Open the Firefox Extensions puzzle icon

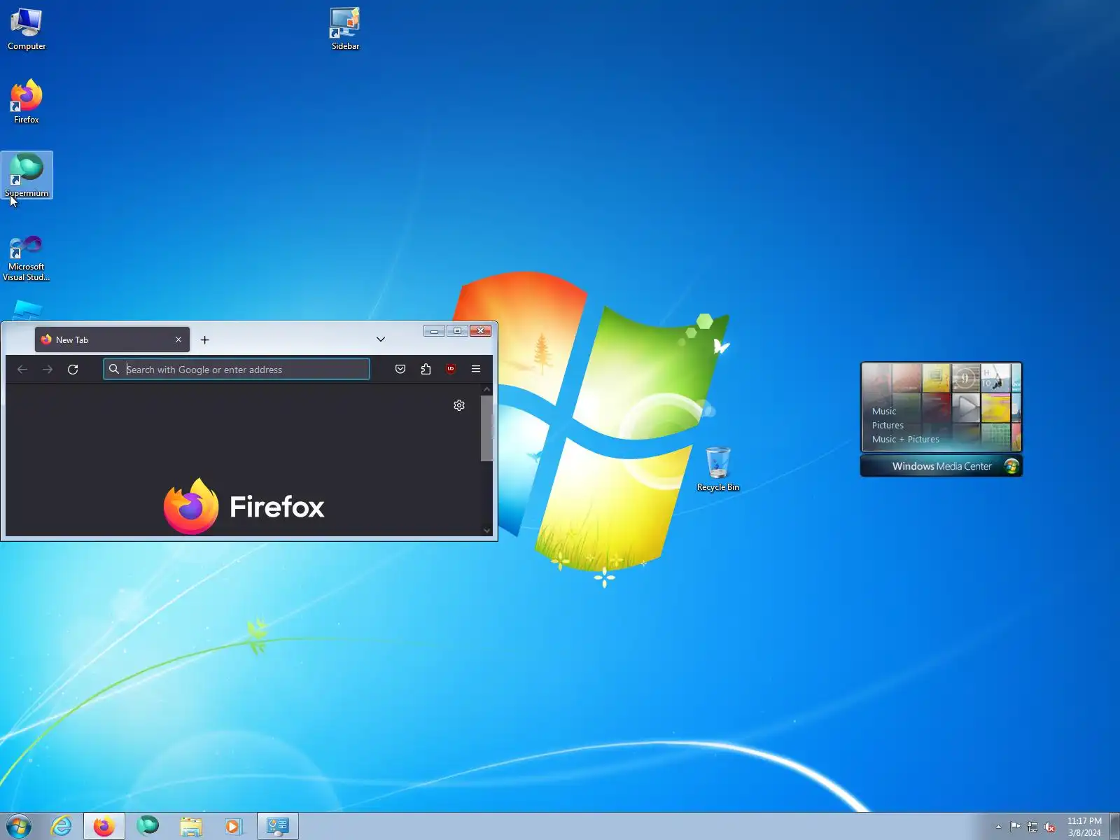(x=426, y=370)
